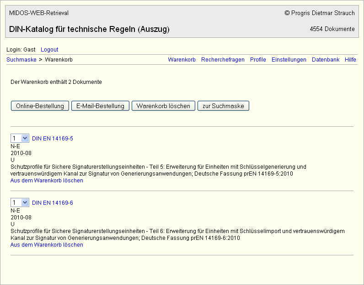Select Profile in the navigation bar

tap(258, 60)
